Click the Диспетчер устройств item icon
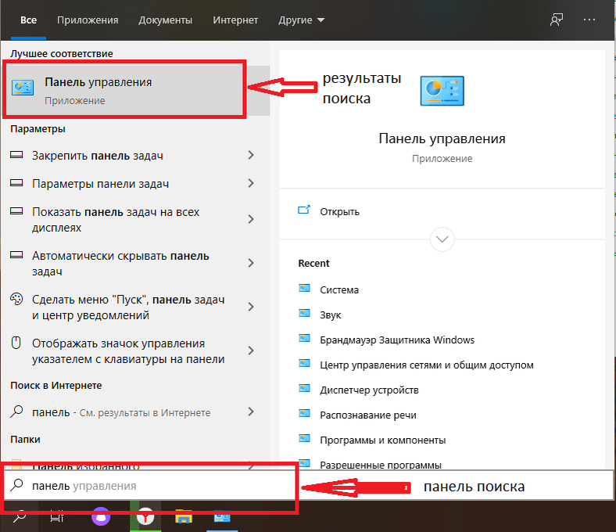Viewport: 616px width, 532px height. point(304,389)
